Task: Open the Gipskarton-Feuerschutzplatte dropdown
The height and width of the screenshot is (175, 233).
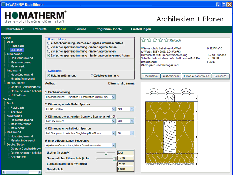Action: (x=113, y=145)
